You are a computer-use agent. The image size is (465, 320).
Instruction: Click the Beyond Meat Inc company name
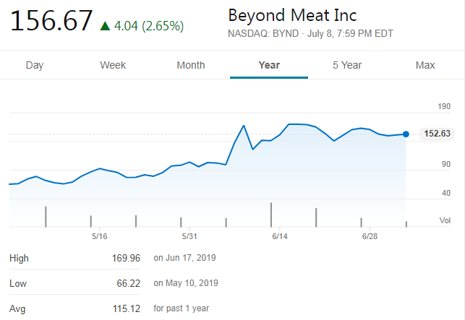pos(292,15)
